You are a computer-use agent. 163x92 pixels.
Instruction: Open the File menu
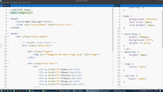[x=2, y=3]
